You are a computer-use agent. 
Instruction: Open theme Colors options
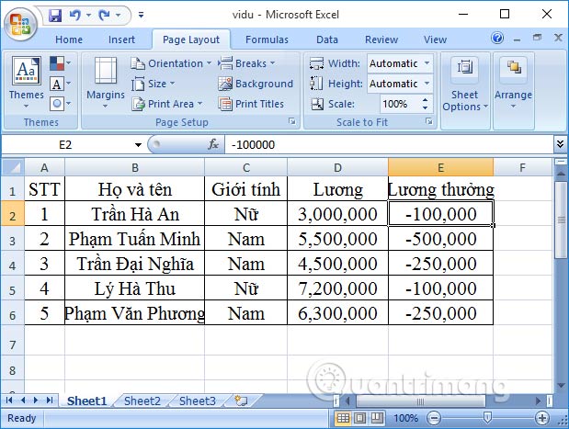tap(60, 63)
